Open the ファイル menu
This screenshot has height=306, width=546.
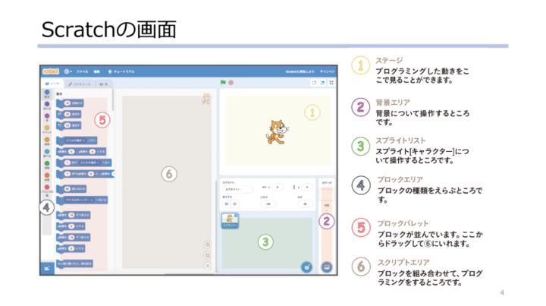coord(82,71)
